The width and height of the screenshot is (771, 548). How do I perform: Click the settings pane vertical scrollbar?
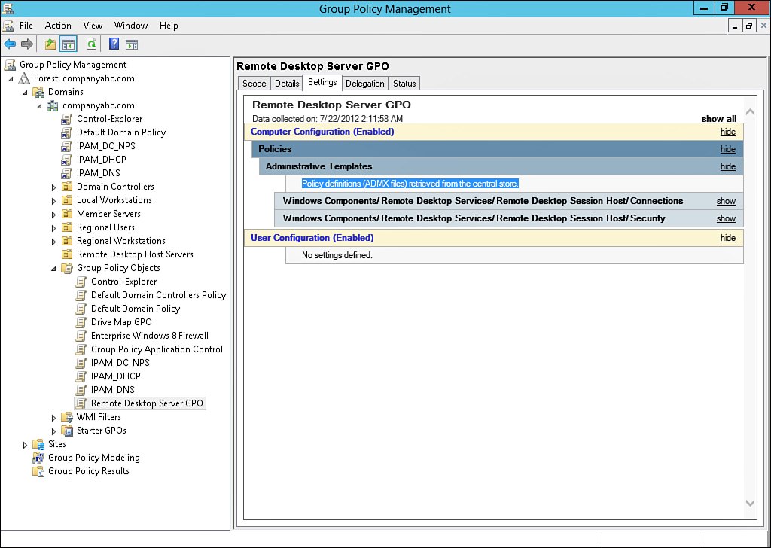(x=749, y=301)
